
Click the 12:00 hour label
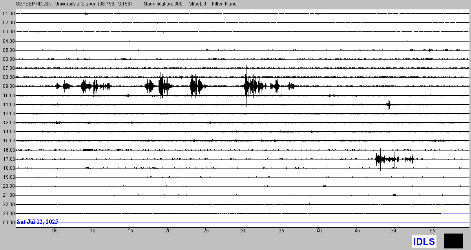(x=8, y=114)
